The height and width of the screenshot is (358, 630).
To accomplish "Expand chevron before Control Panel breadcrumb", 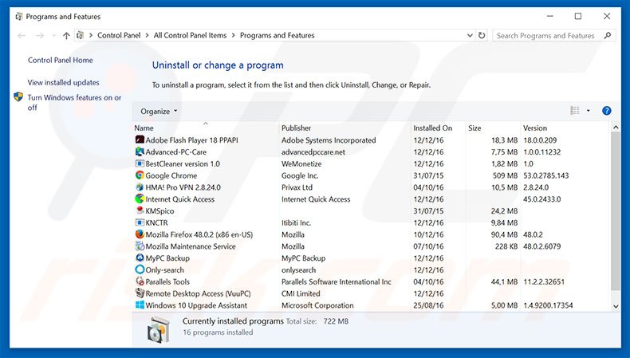I will pyautogui.click(x=91, y=35).
